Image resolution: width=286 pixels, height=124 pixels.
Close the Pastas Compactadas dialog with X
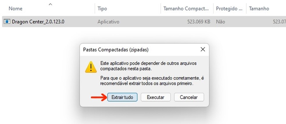[203, 50]
